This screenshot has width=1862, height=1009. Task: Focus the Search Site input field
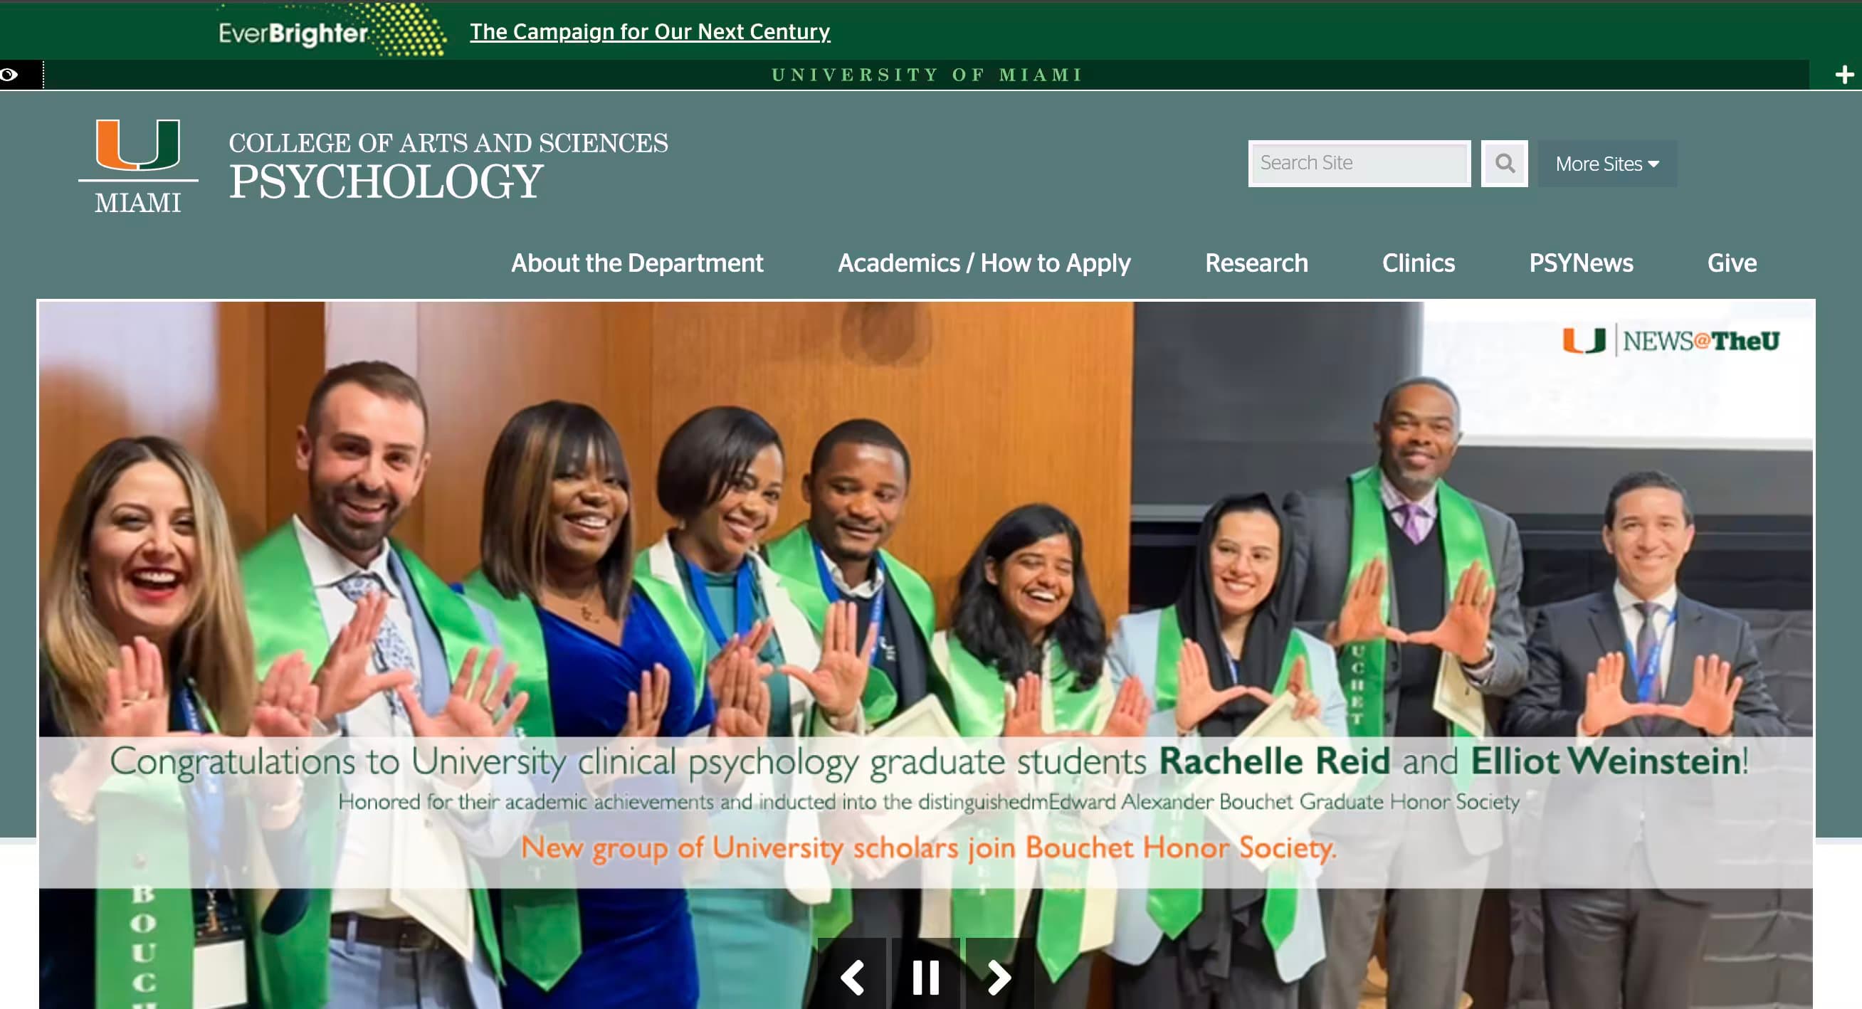1359,164
